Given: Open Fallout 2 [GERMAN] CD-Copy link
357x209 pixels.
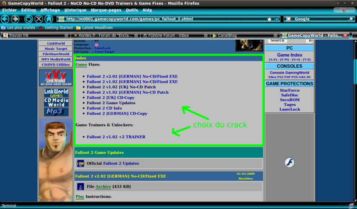Looking at the screenshot, I should click(x=117, y=113).
